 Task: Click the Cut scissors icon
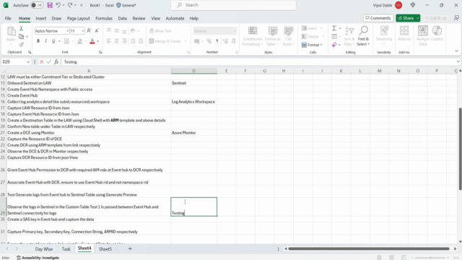pos(21,28)
